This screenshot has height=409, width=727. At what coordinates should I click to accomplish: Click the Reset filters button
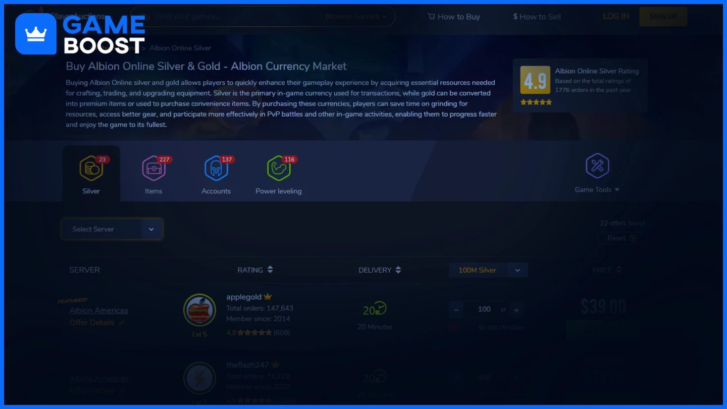pos(622,238)
